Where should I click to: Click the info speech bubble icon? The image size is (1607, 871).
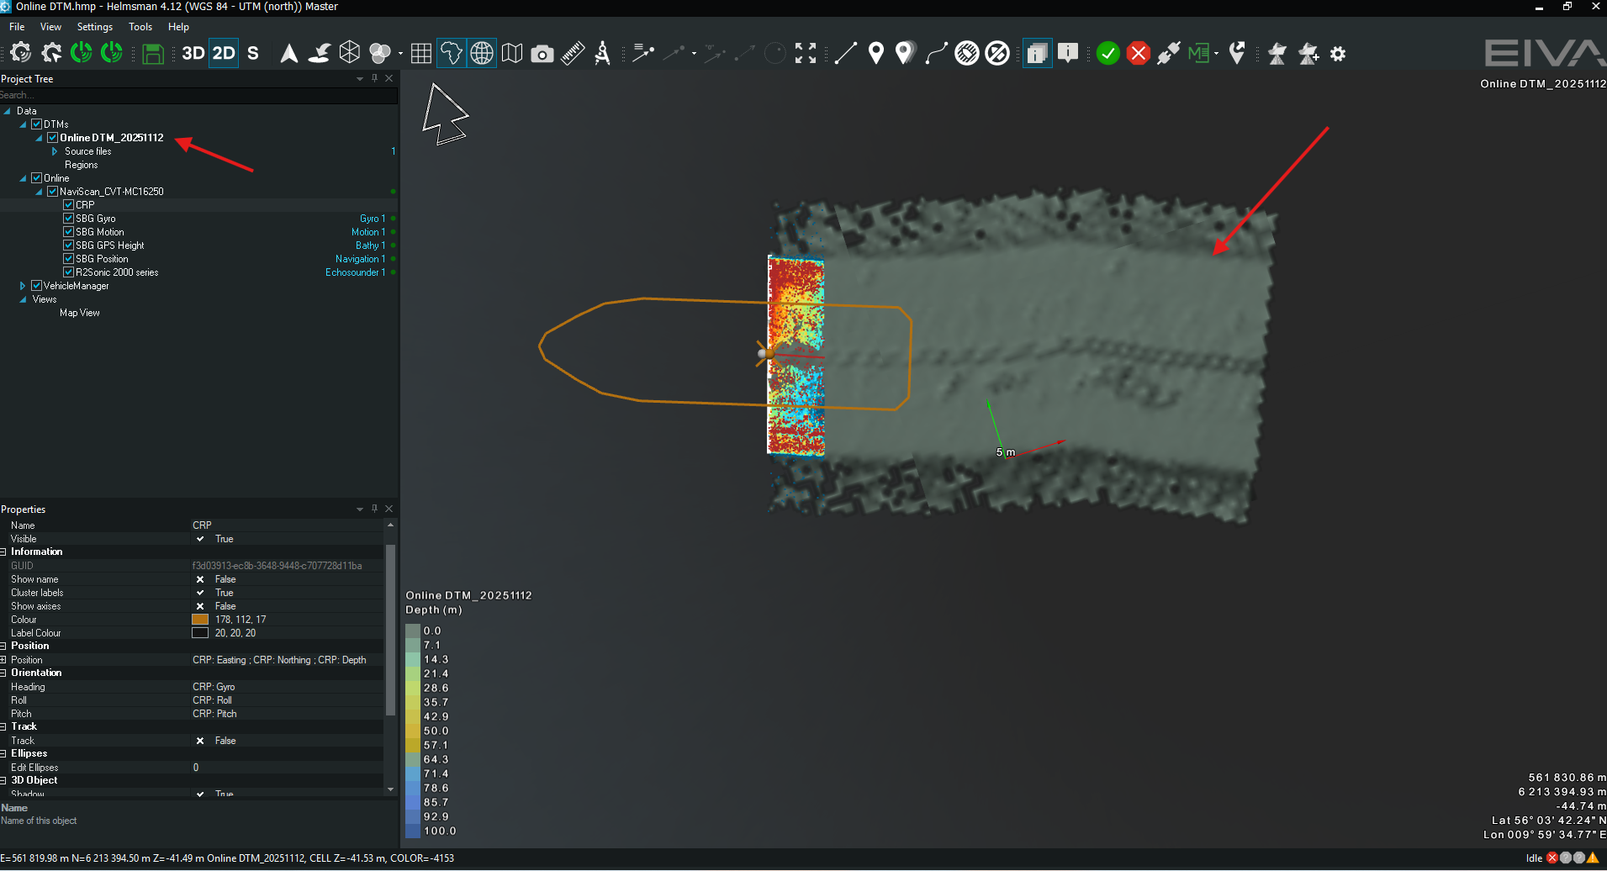(x=1068, y=54)
